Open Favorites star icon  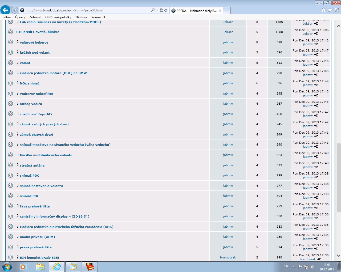[330, 10]
